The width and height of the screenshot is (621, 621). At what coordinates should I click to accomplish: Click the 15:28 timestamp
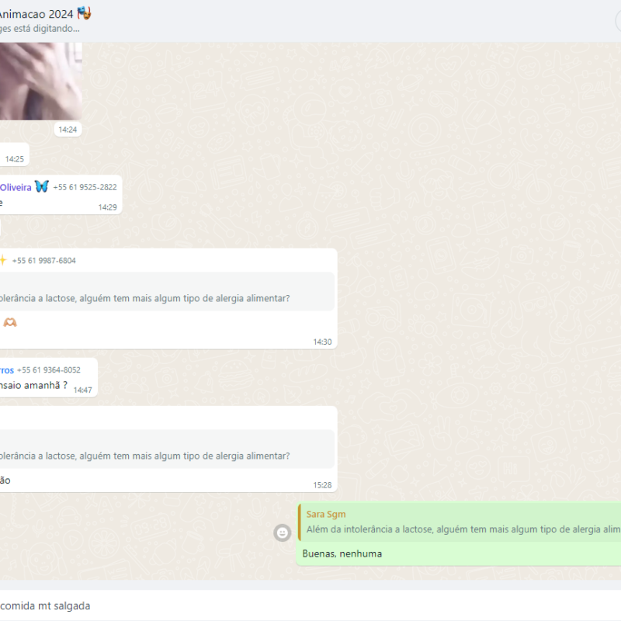click(322, 485)
